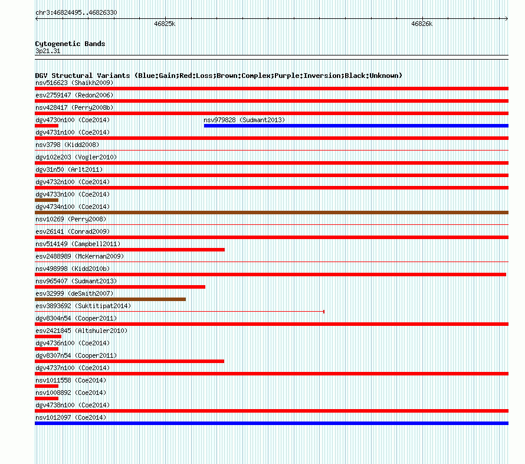Viewport: 525px width, 464px height.
Task: Open nsv10269 (Perry2008) variant
Action: pos(71,219)
